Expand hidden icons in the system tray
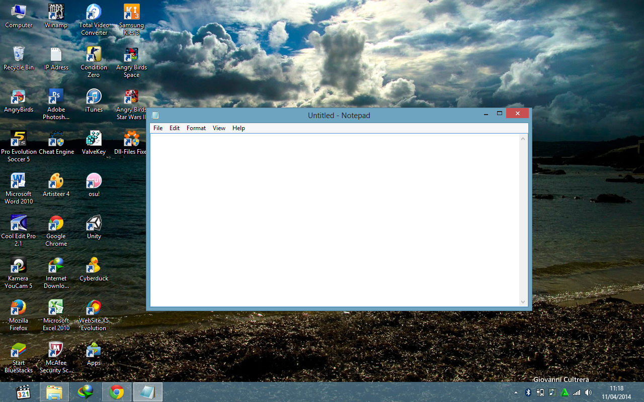 pyautogui.click(x=515, y=392)
